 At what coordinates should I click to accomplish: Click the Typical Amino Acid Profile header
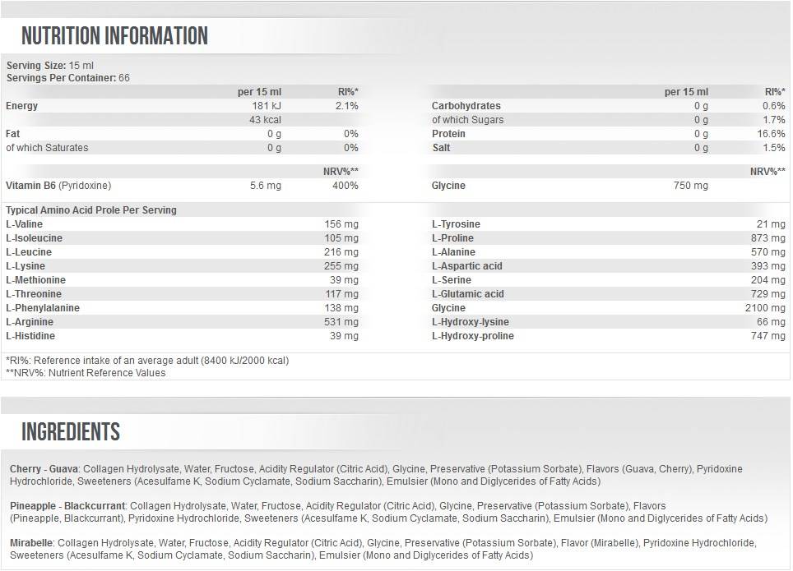click(91, 210)
